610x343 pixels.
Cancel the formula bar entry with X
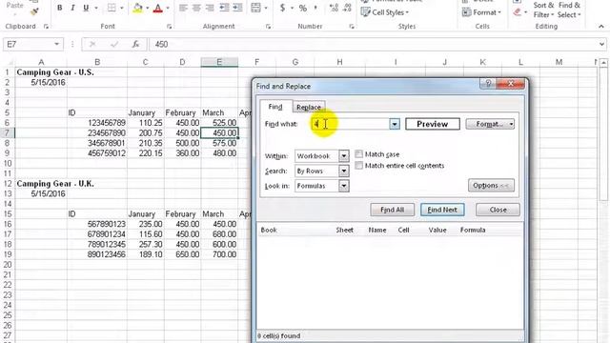tap(92, 45)
